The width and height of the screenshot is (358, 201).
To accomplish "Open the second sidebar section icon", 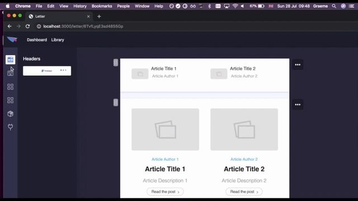I will (x=10, y=73).
